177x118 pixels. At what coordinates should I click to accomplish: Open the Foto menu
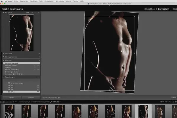click(x=41, y=1)
